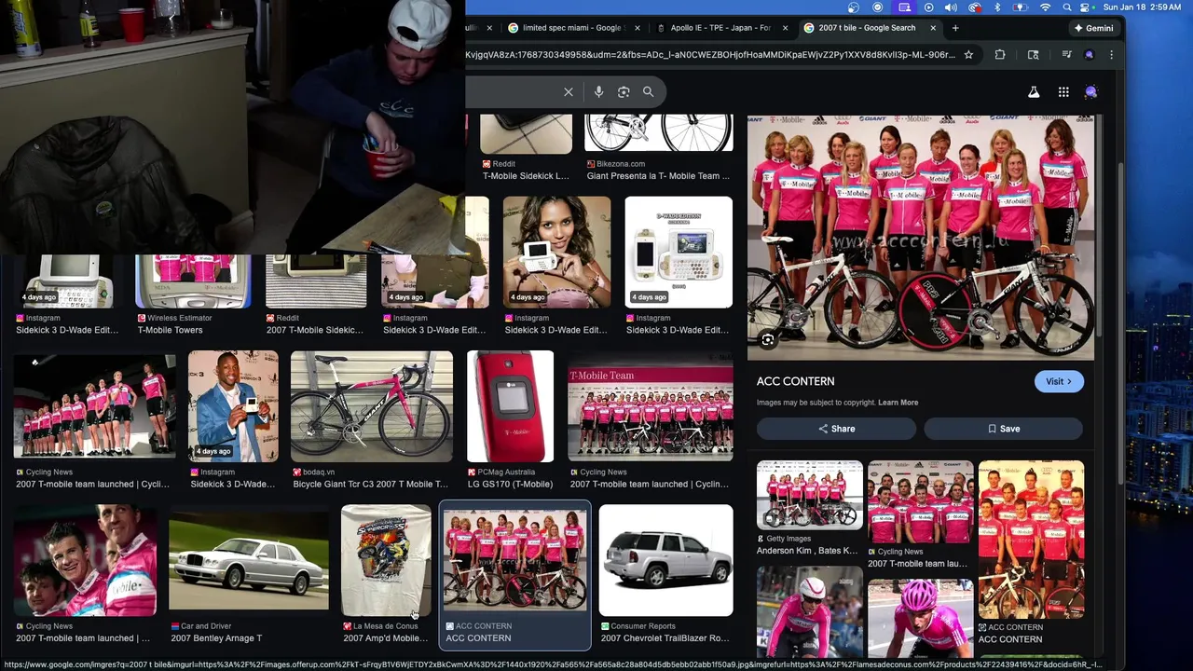This screenshot has width=1193, height=671.
Task: Click the magnifying glass search button
Action: click(648, 91)
